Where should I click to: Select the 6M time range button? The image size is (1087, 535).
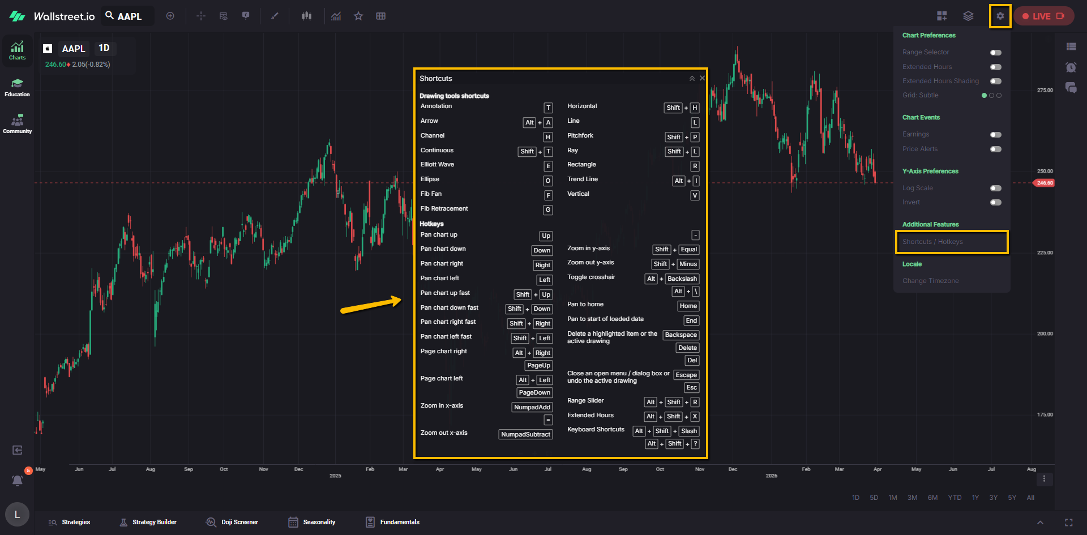932,498
